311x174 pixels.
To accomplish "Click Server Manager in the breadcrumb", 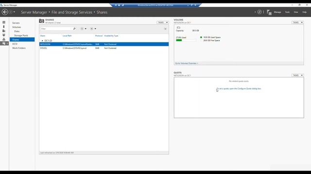I will [34, 12].
